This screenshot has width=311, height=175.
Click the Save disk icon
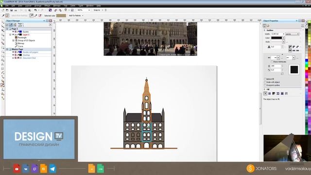(12, 10)
